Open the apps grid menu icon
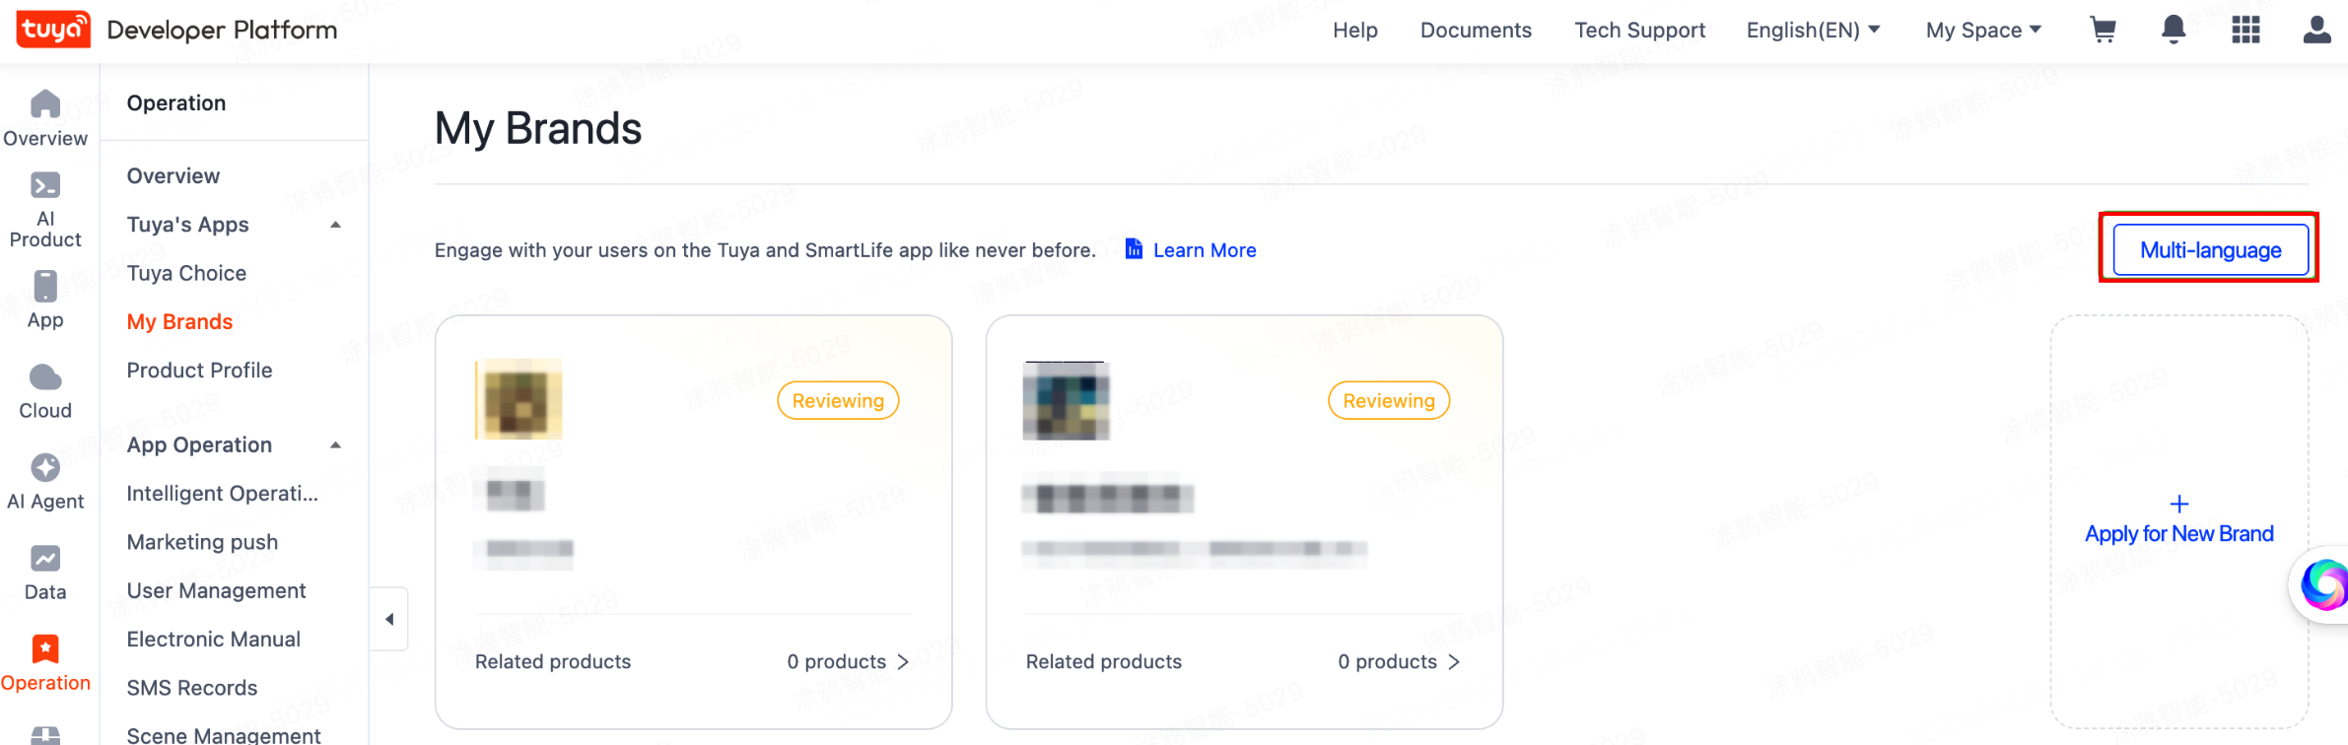 (2245, 30)
